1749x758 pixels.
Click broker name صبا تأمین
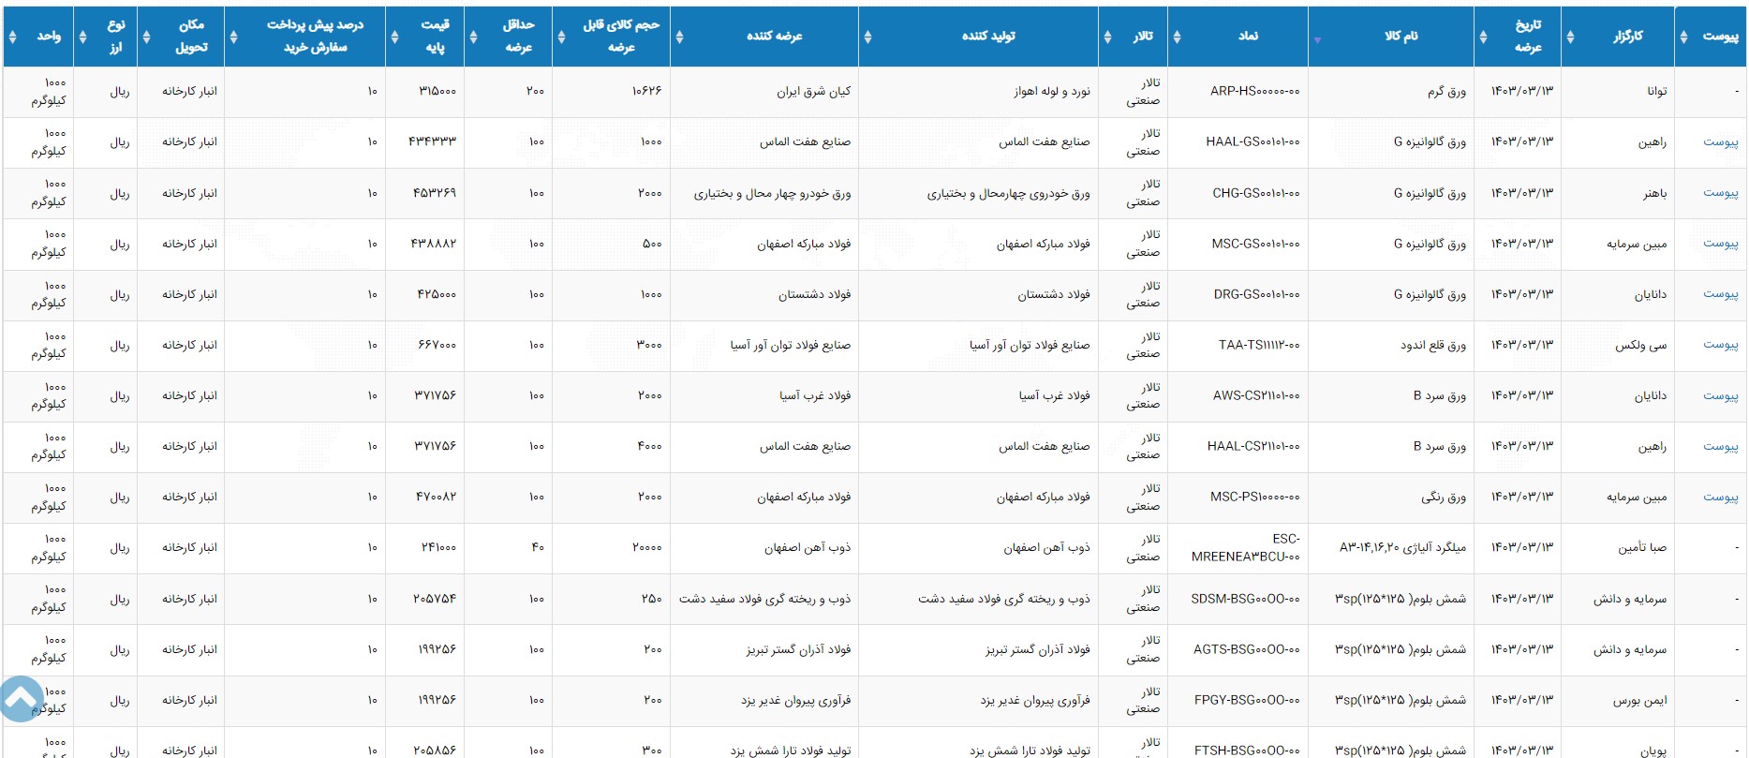(x=1642, y=548)
